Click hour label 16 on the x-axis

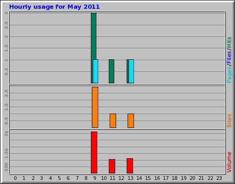point(157,178)
